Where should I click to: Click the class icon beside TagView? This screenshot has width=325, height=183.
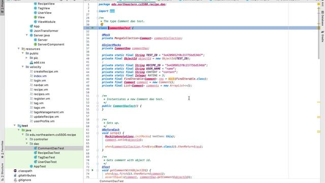pyautogui.click(x=36, y=8)
